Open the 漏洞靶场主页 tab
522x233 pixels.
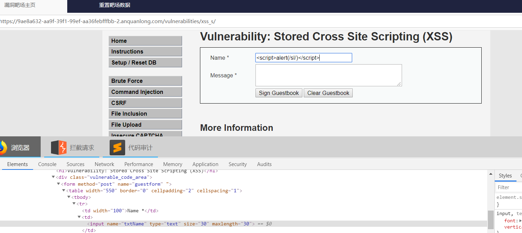tap(20, 5)
